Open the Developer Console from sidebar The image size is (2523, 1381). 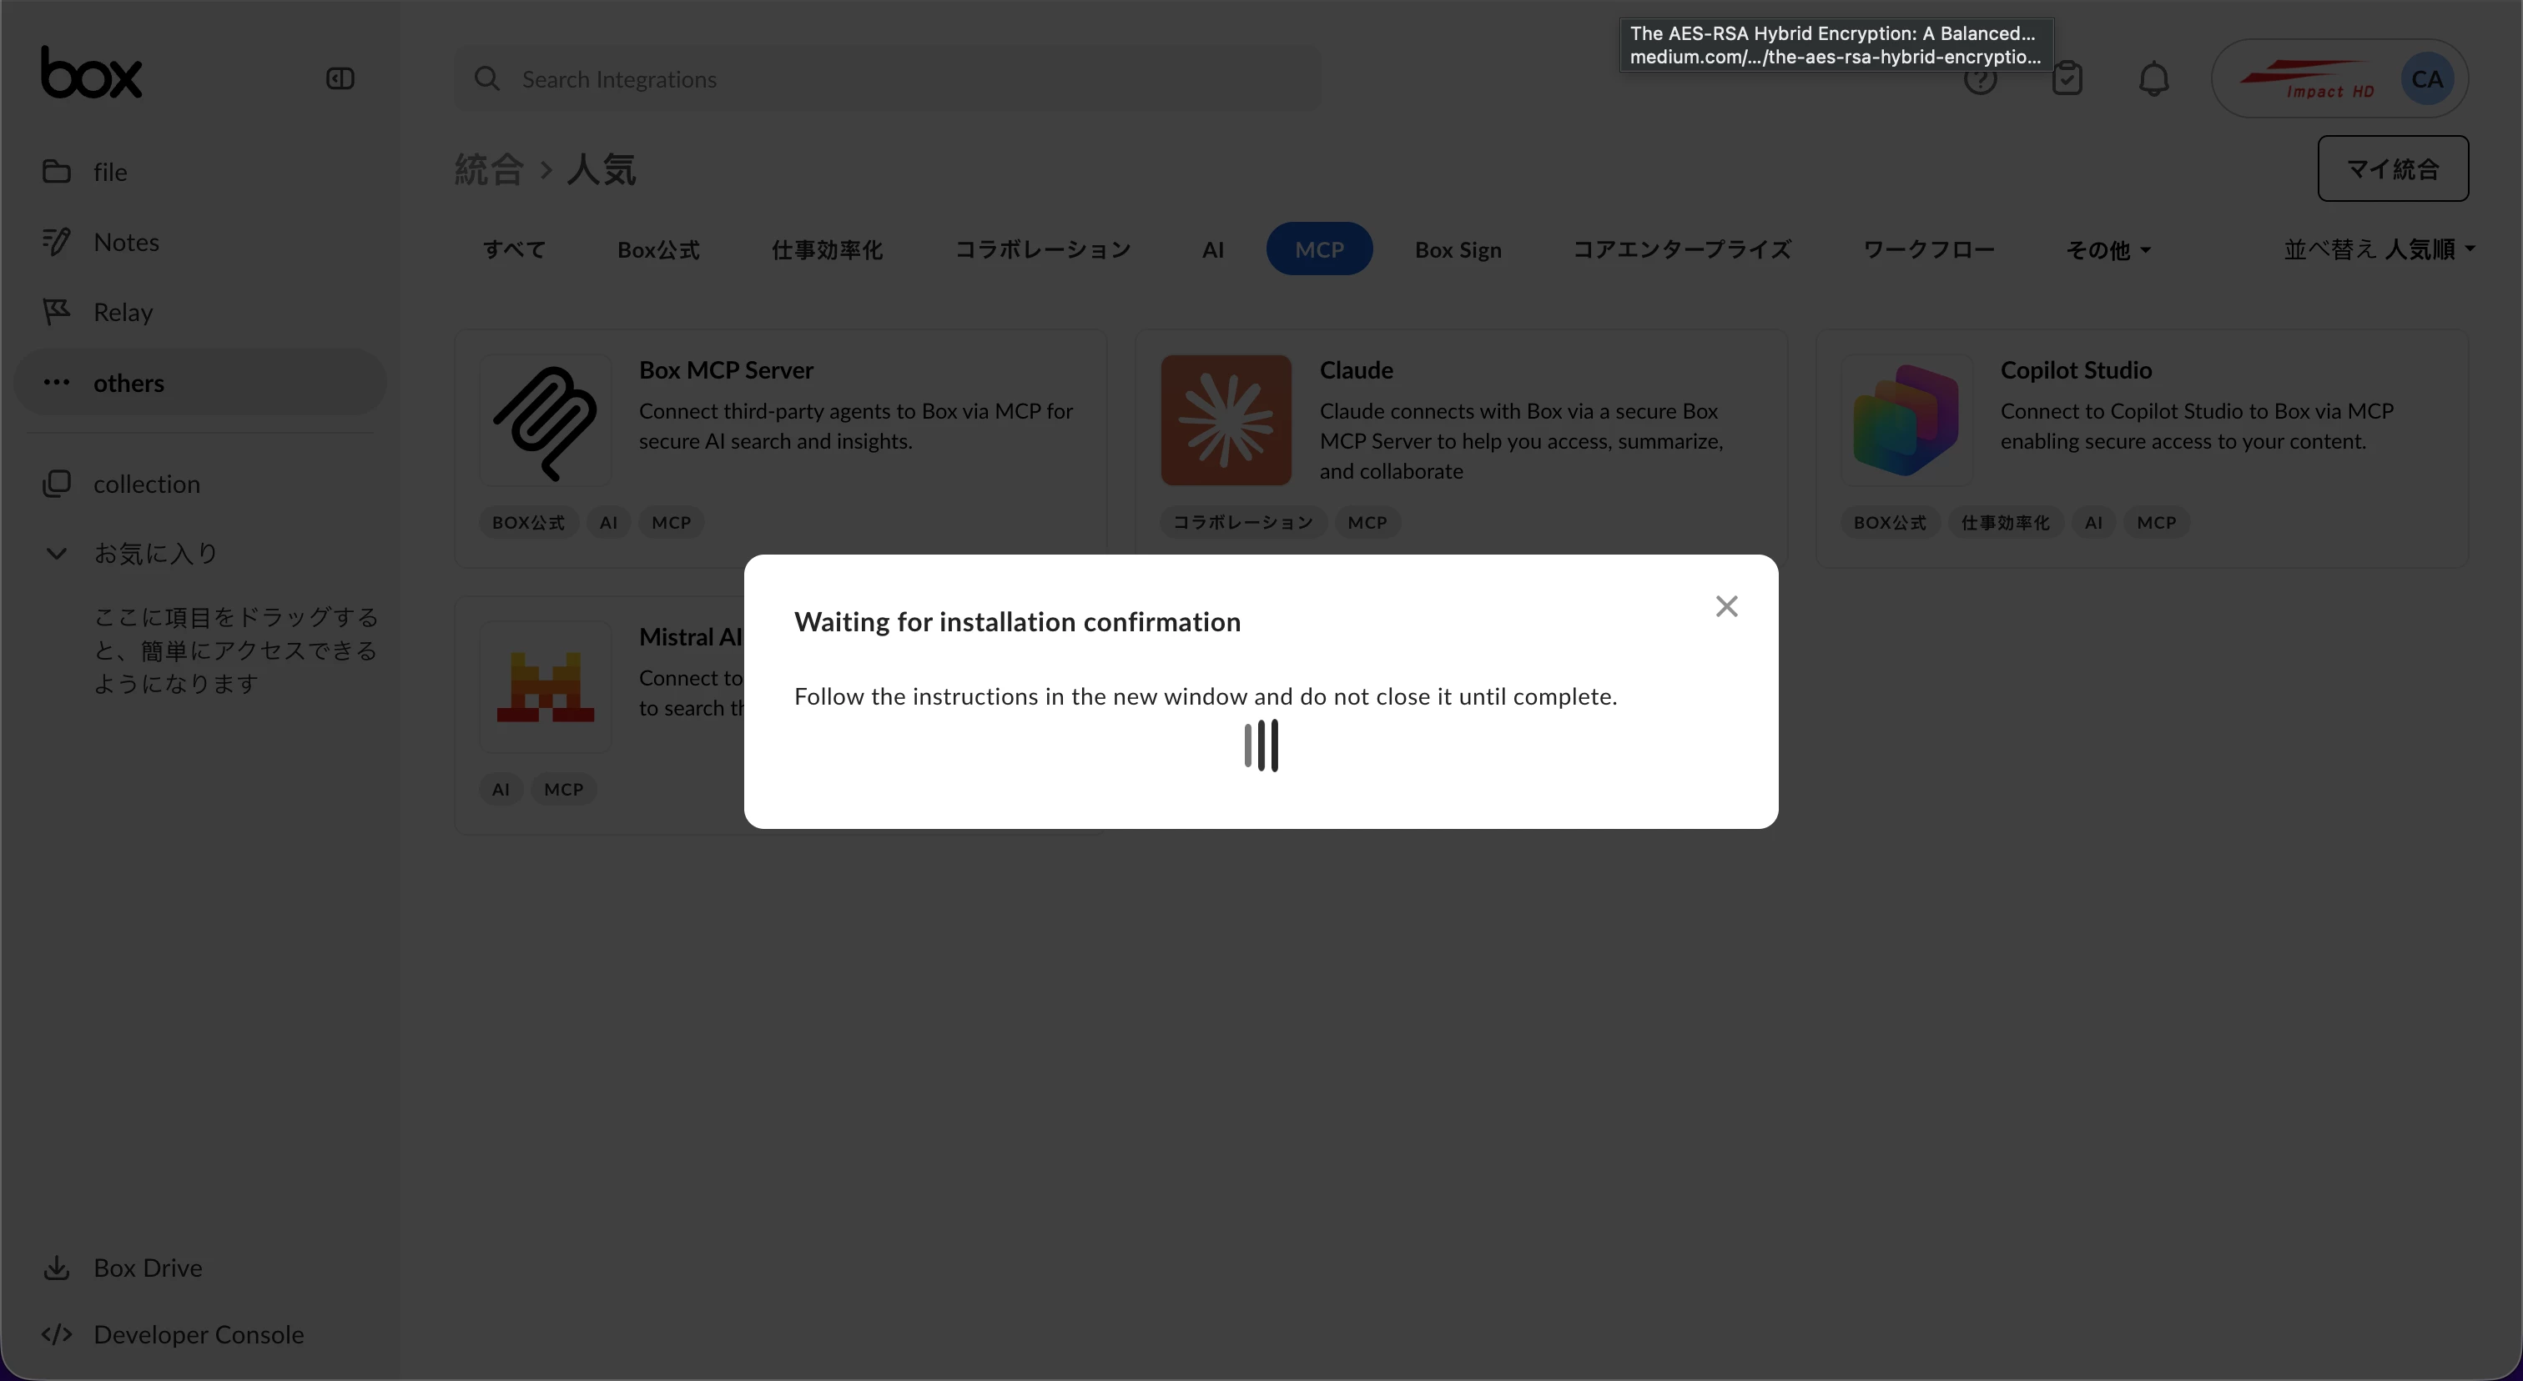[198, 1334]
